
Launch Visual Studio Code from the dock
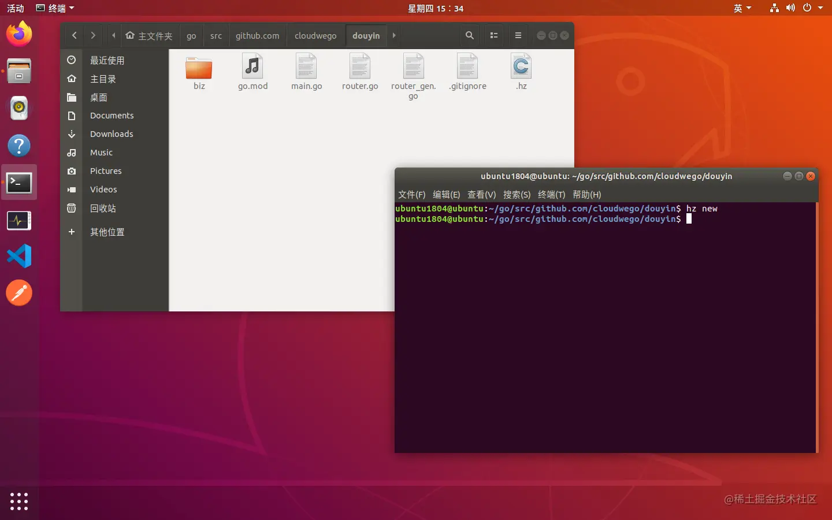[19, 256]
